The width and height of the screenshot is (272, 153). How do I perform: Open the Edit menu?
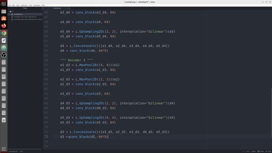click(13, 5)
